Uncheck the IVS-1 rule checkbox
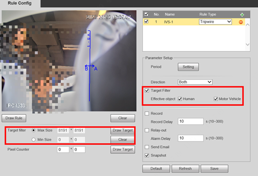The image size is (258, 176). point(146,22)
